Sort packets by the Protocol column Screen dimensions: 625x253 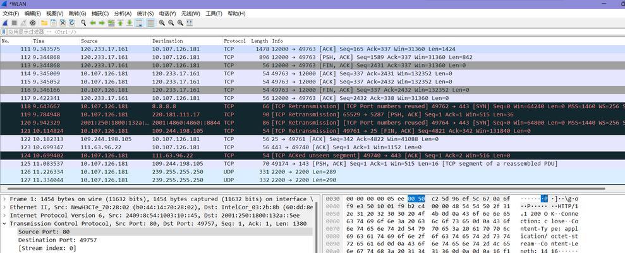[x=236, y=41]
